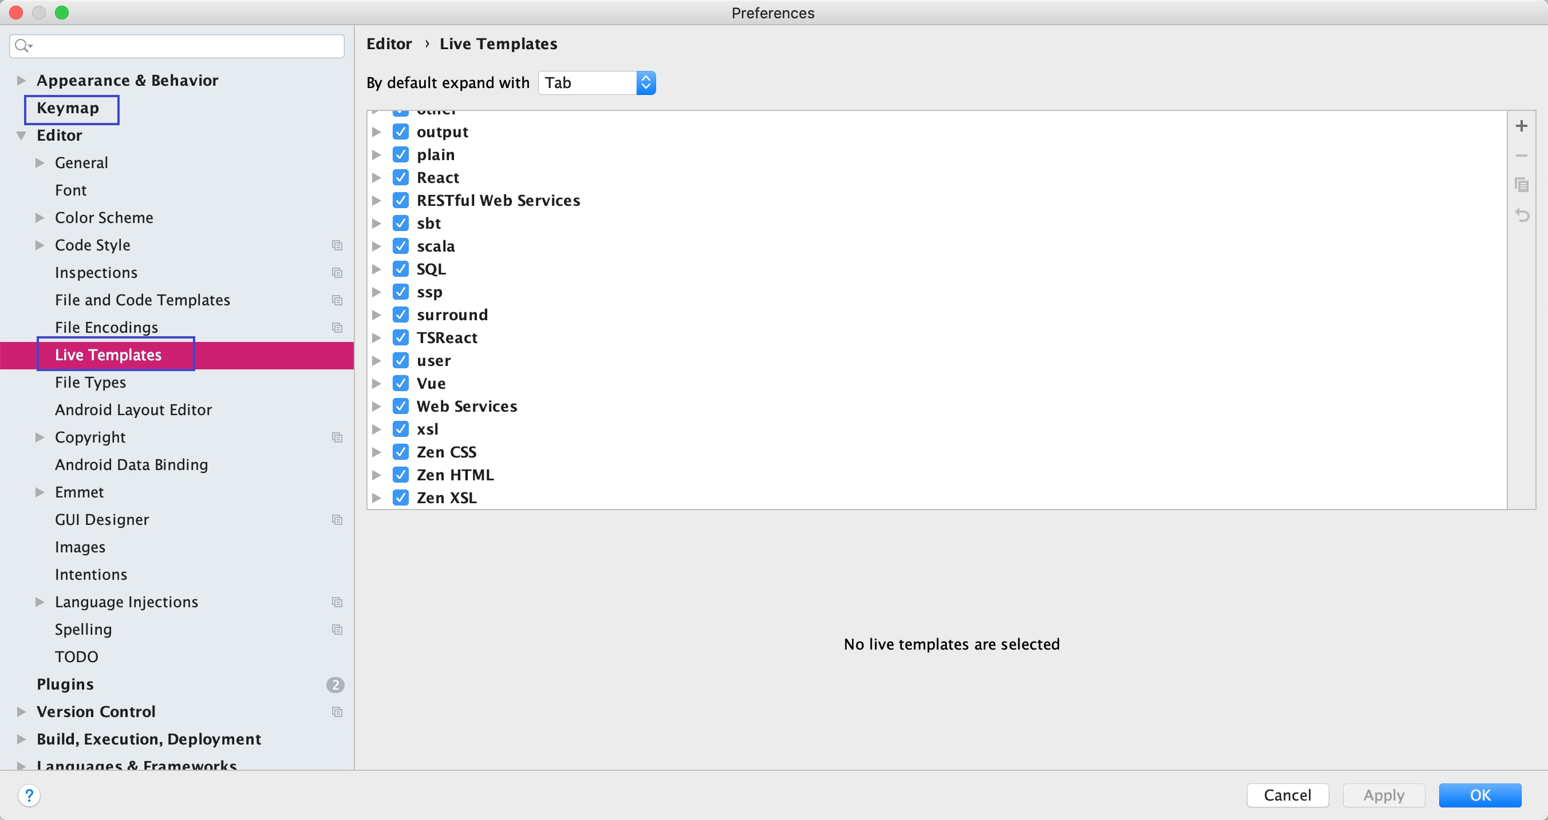
Task: Expand the surround template group
Action: tap(377, 315)
